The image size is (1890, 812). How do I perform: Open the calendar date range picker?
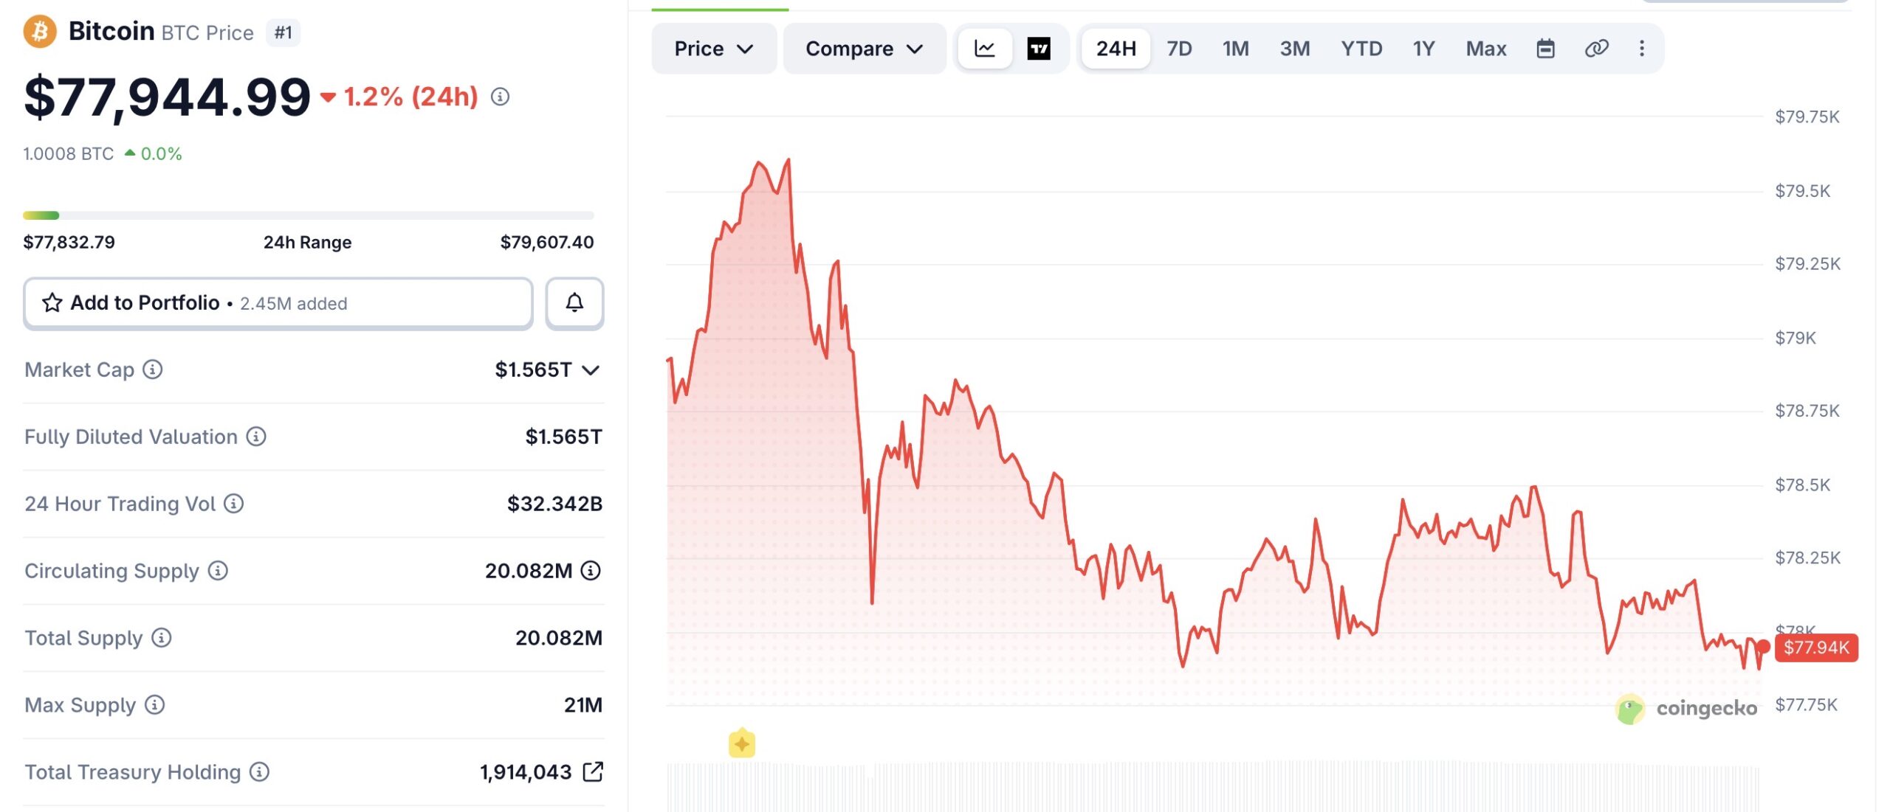(x=1545, y=49)
